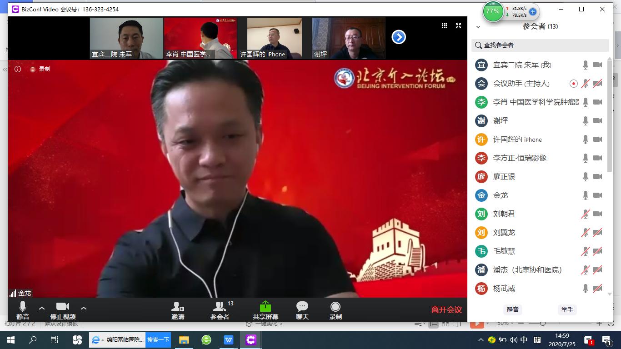Toggle 谢坪's microphone icon

586,121
